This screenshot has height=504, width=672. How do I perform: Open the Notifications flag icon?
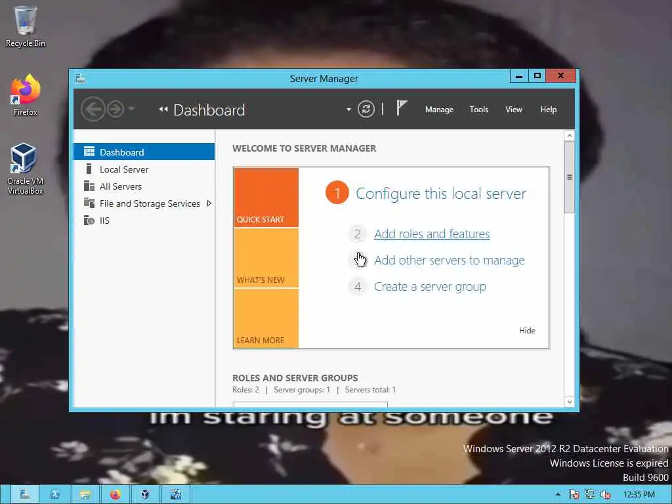click(x=401, y=108)
